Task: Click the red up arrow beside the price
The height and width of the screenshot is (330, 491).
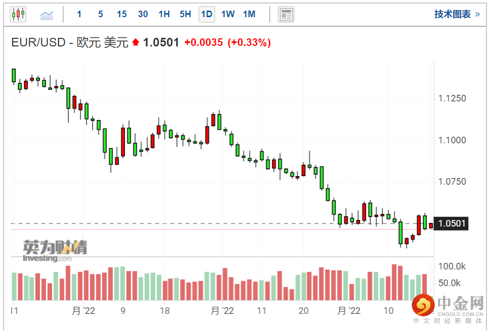Action: click(x=135, y=43)
